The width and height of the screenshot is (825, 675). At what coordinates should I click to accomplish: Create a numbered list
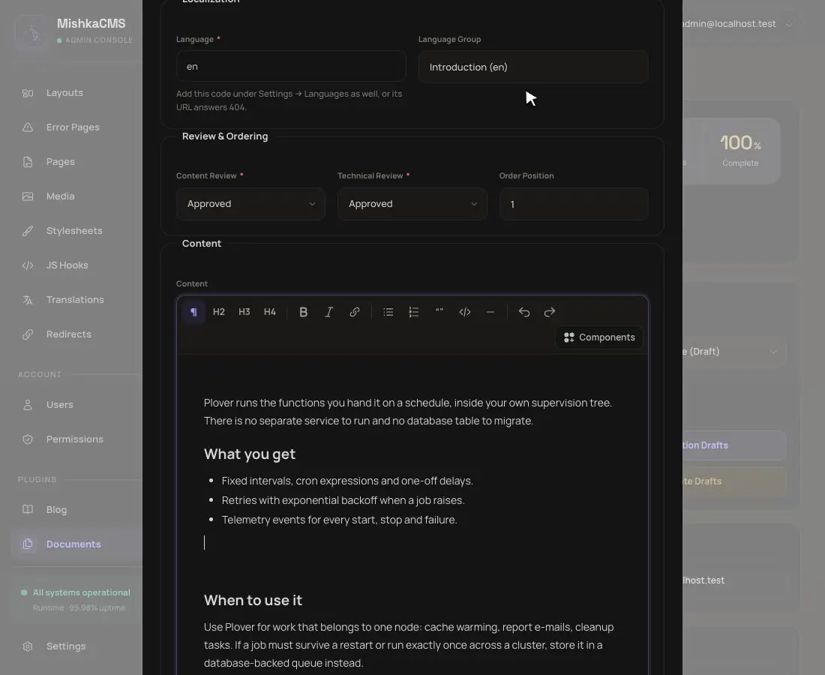click(413, 312)
